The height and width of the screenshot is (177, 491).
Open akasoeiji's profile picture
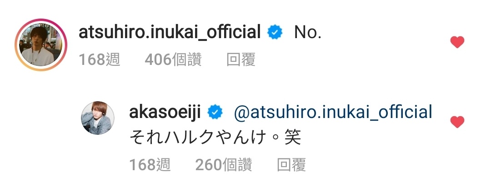[98, 118]
